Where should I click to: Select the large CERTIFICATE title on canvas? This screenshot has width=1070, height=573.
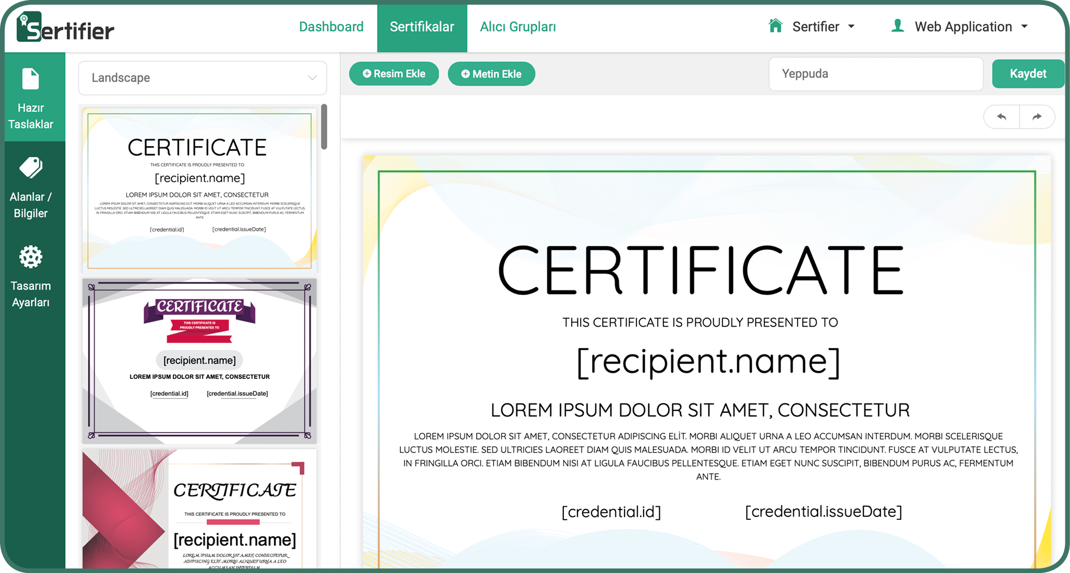pyautogui.click(x=701, y=271)
